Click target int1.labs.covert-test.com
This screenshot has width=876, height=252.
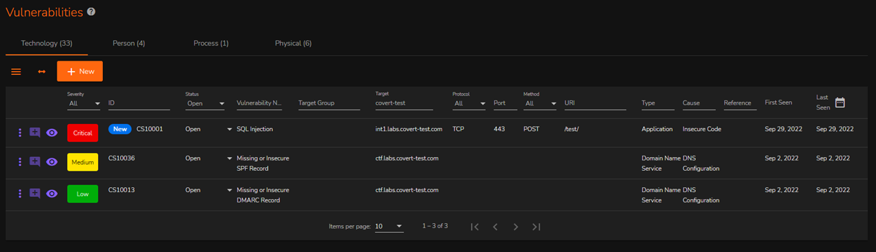(409, 129)
